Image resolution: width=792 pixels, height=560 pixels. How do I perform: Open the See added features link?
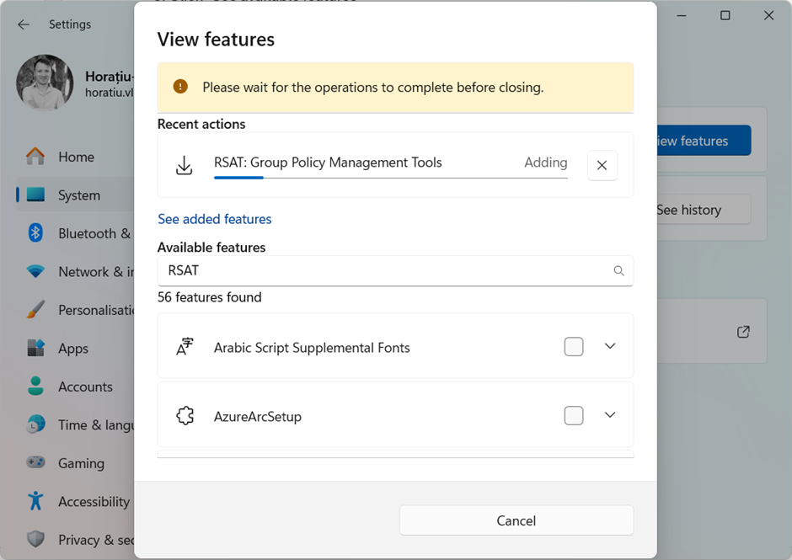pyautogui.click(x=215, y=219)
